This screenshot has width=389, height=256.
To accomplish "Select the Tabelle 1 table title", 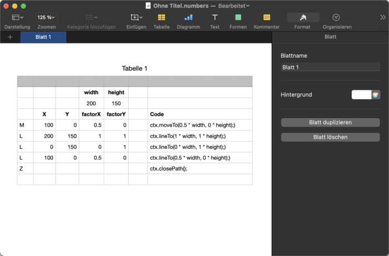I will (x=134, y=68).
